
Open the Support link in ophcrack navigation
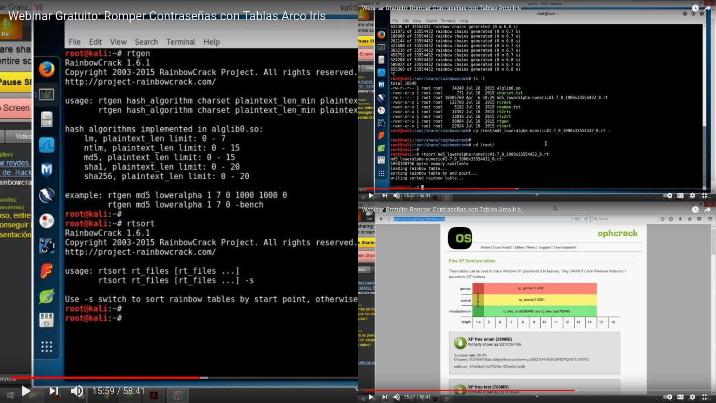pyautogui.click(x=545, y=247)
